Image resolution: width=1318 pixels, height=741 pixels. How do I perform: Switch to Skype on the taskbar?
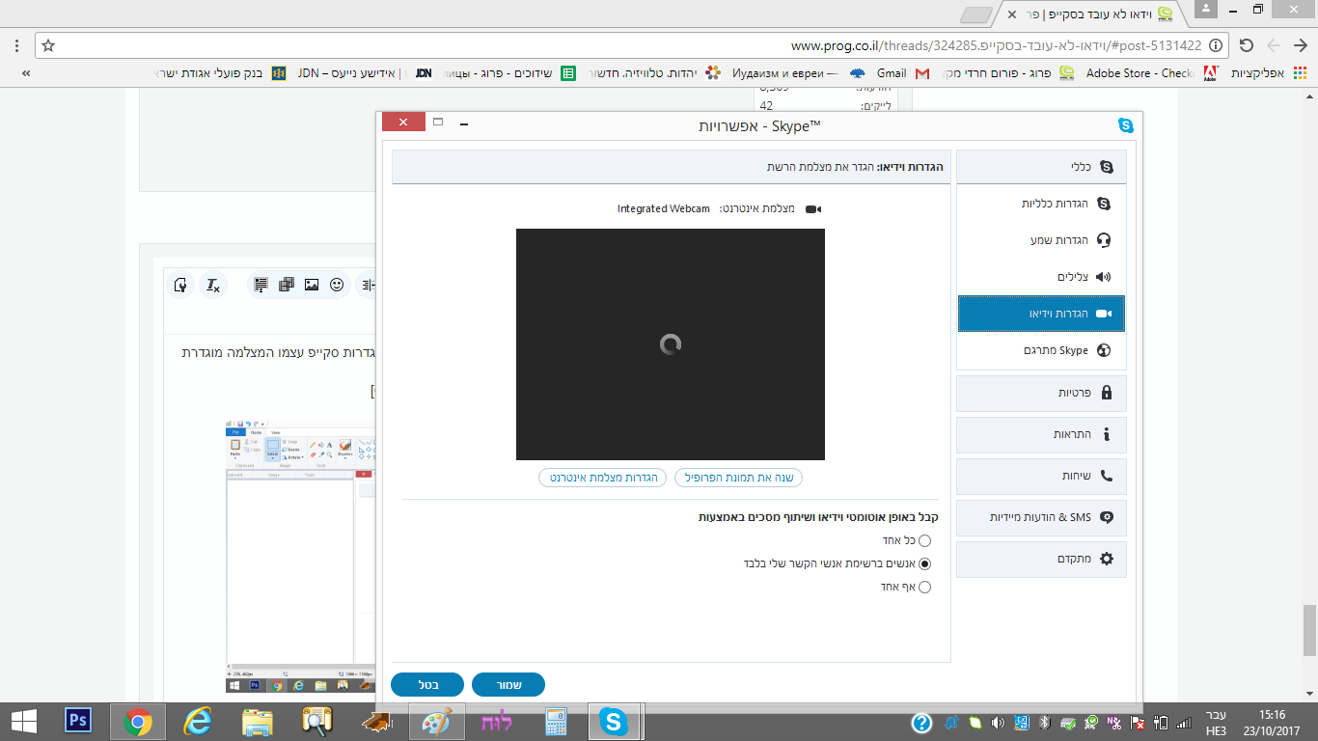point(616,721)
